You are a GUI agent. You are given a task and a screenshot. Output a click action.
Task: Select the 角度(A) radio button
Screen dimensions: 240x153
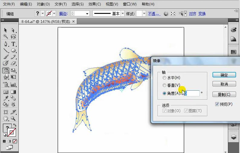(x=164, y=93)
